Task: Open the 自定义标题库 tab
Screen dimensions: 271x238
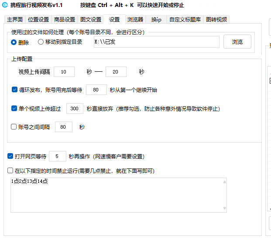Action: 185,19
